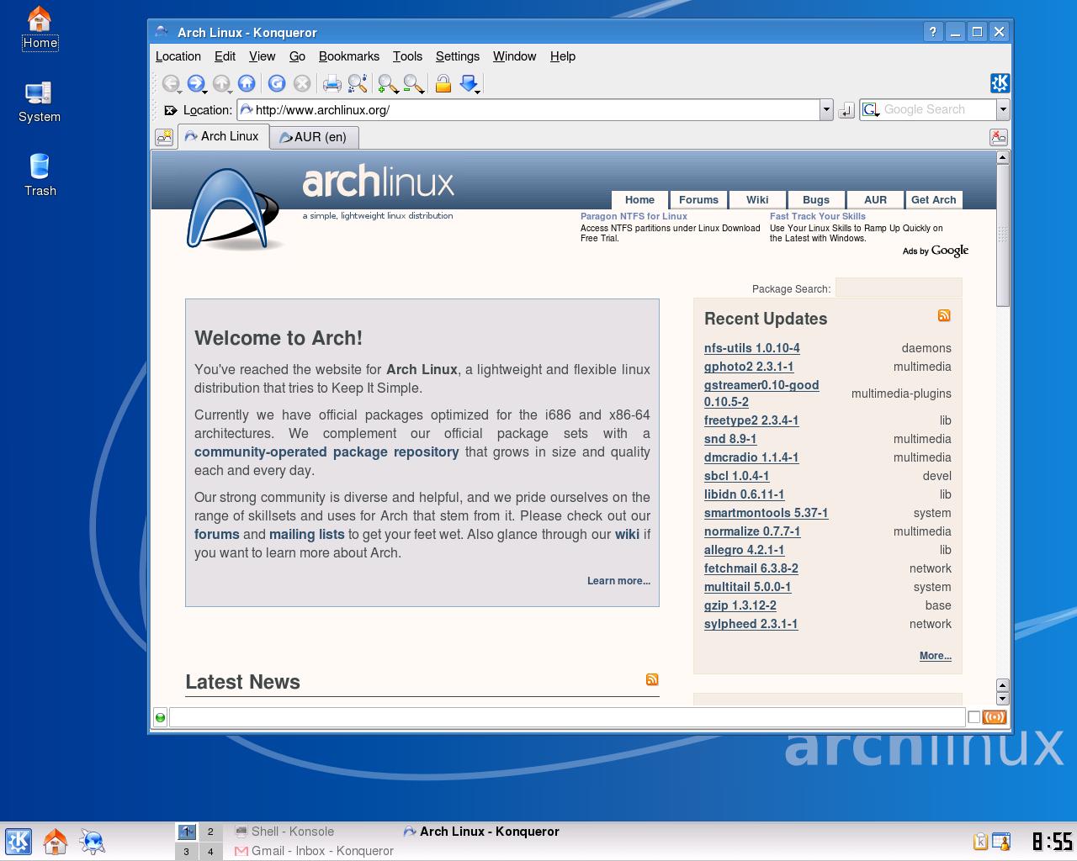Open the community-operated package repository link

tap(326, 452)
